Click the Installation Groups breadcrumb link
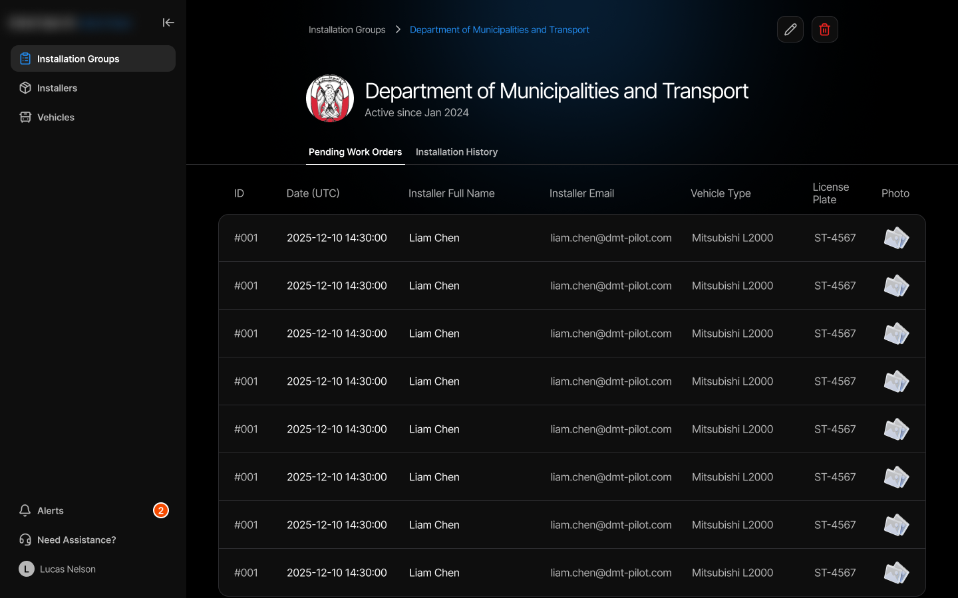This screenshot has width=958, height=598. [x=347, y=30]
